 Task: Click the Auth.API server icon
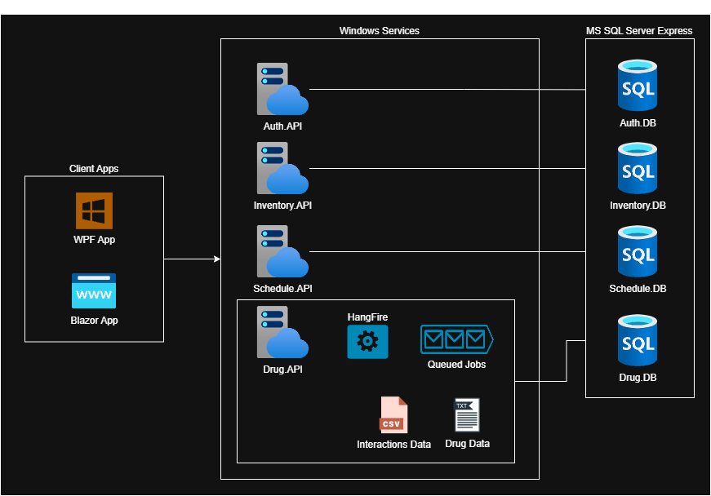[282, 90]
